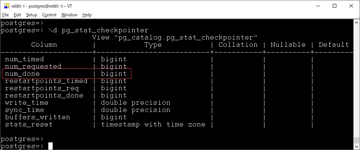Minimize the terminal window
360x150 pixels.
(317, 5)
